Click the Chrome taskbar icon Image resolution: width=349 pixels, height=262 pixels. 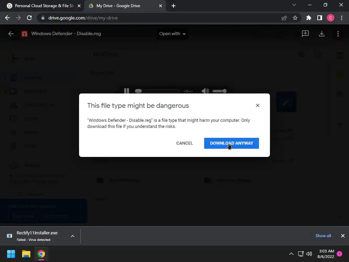41,254
